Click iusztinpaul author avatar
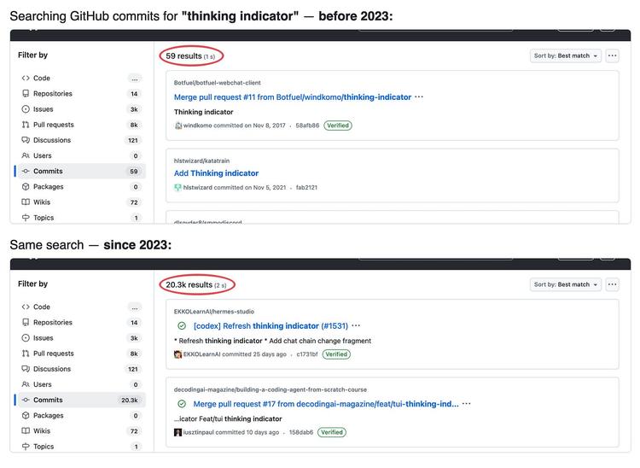640x468 pixels. pos(178,432)
